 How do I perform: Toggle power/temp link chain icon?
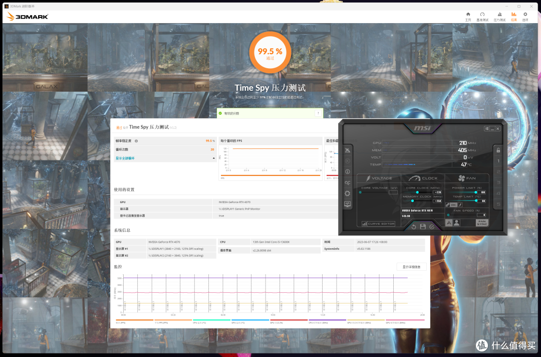[447, 205]
